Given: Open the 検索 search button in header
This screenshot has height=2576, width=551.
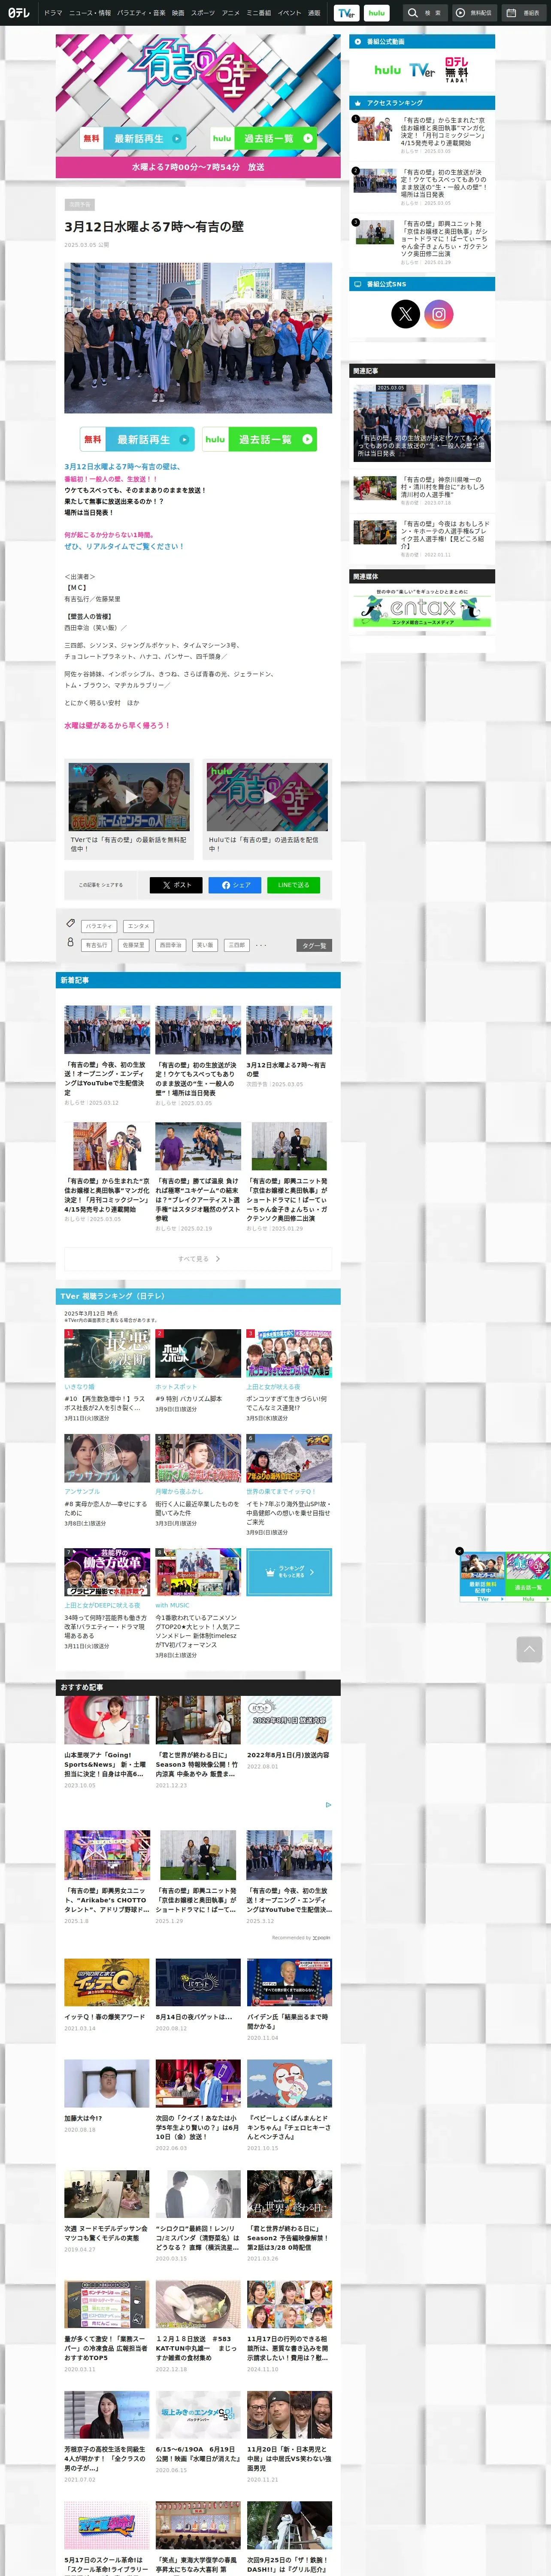Looking at the screenshot, I should point(424,13).
